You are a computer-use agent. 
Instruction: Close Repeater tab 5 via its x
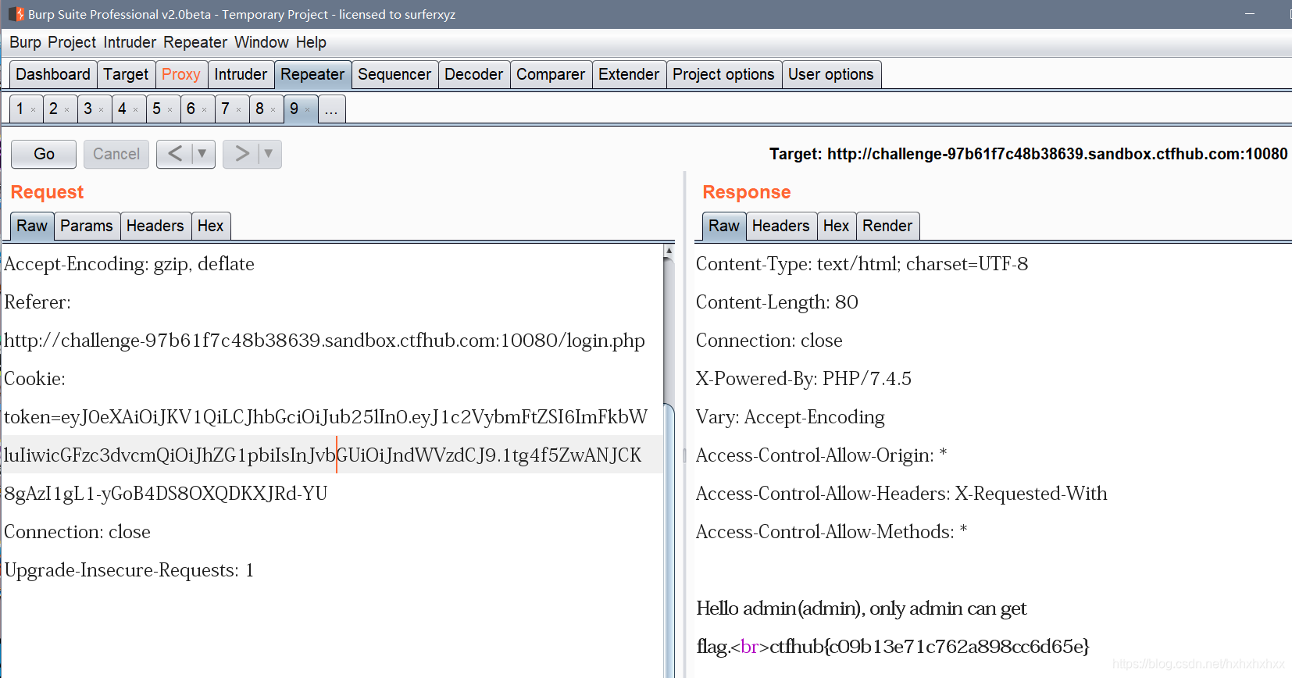(170, 110)
